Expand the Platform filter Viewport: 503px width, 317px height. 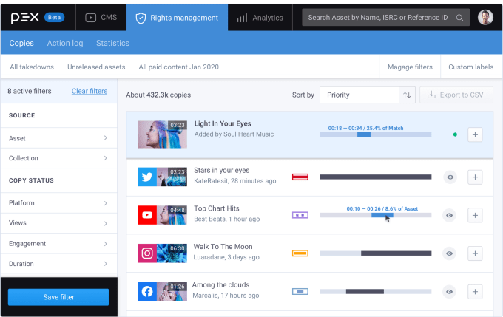(x=58, y=202)
